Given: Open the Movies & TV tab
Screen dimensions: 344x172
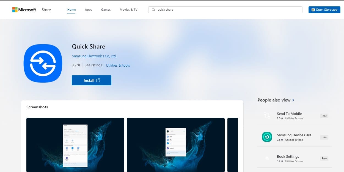Looking at the screenshot, I should tap(128, 10).
